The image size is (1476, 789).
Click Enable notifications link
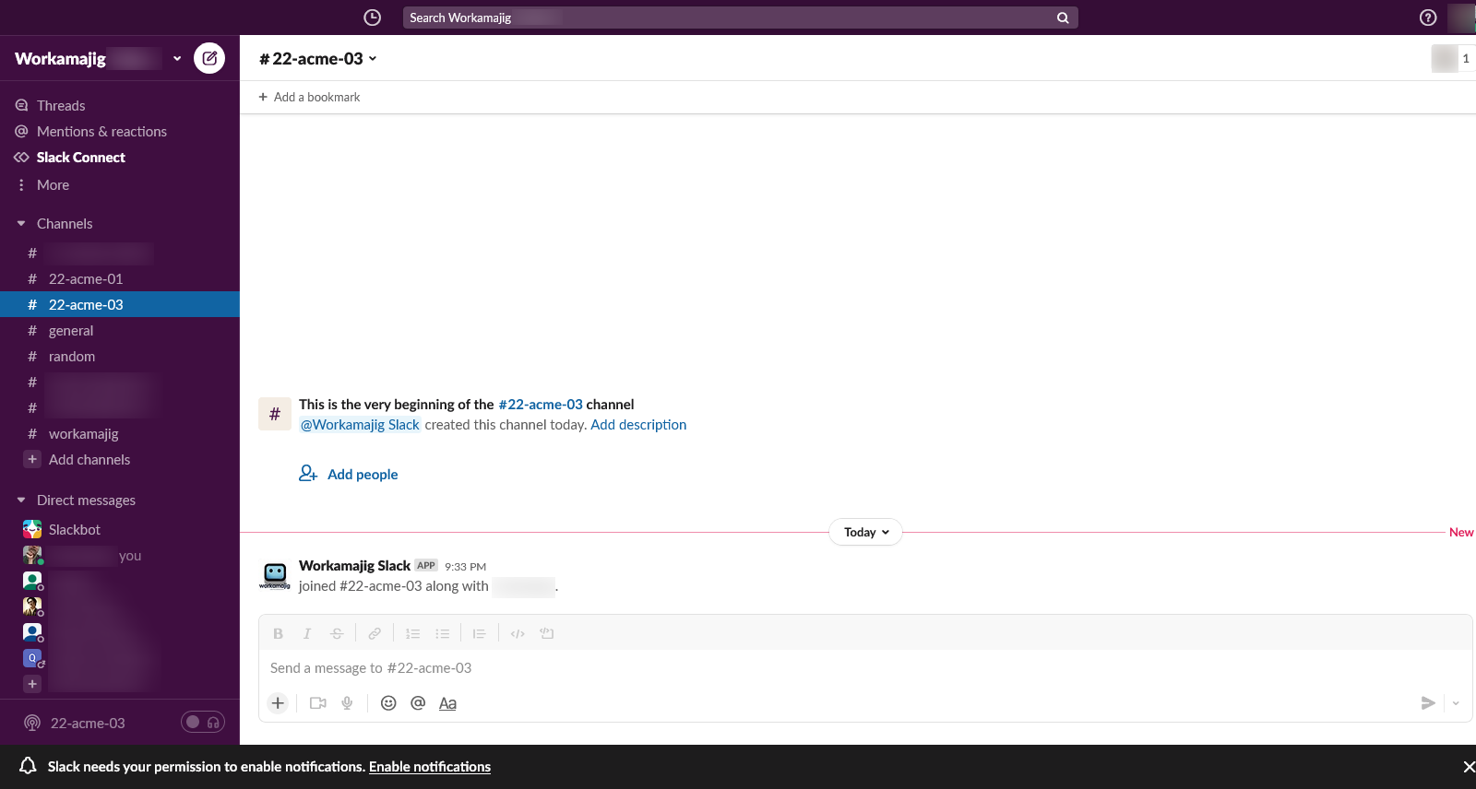click(x=430, y=767)
